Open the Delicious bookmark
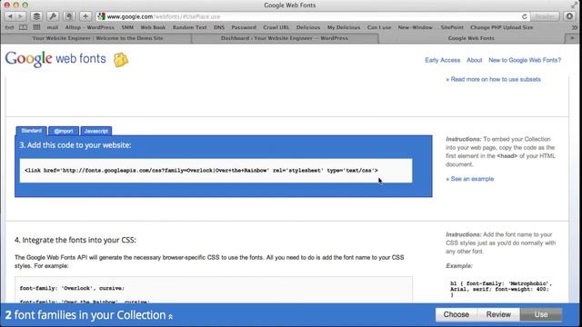The image size is (582, 327). [x=308, y=27]
